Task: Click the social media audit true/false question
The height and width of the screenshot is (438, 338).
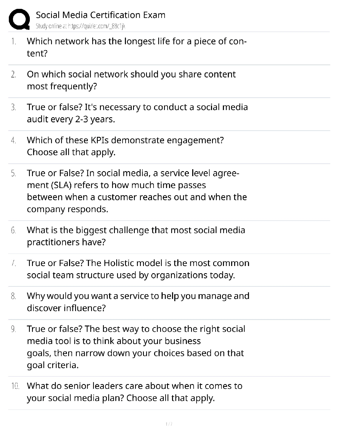Action: (137, 113)
